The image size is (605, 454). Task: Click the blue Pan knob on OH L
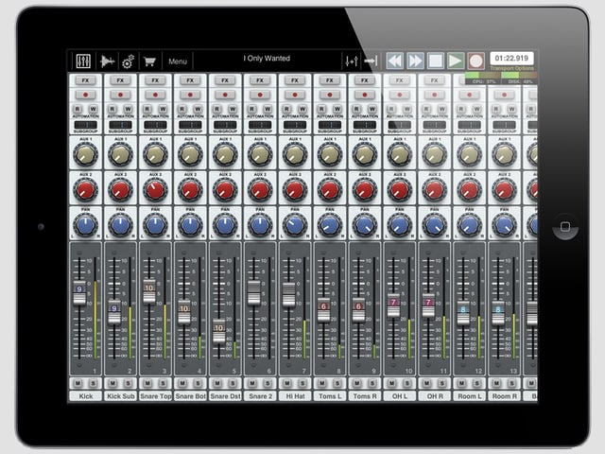(x=399, y=225)
